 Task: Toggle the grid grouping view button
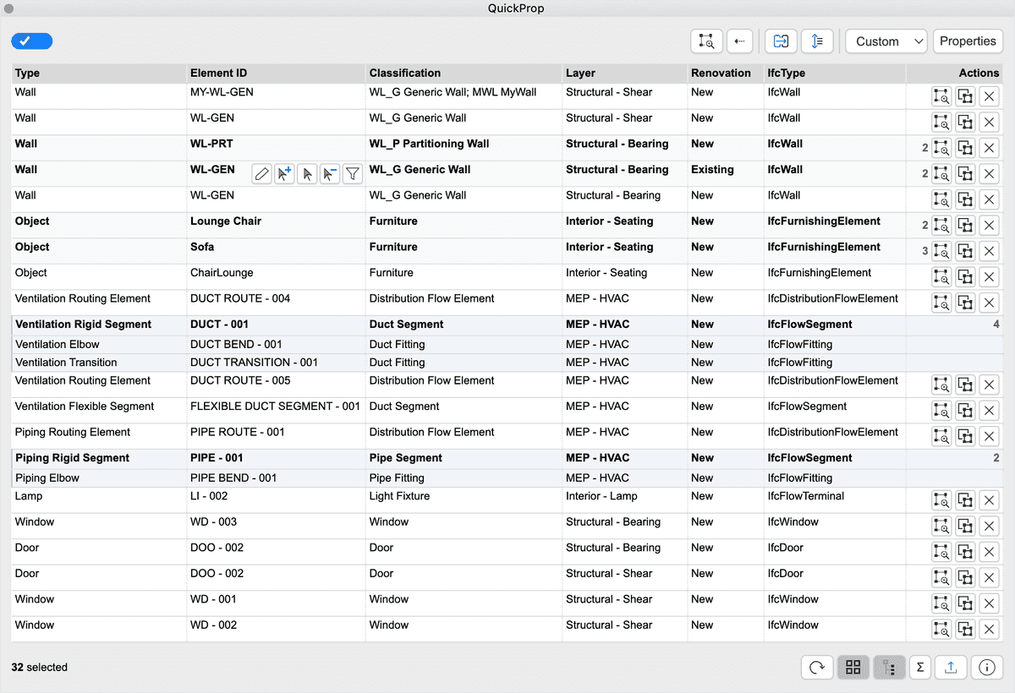pyautogui.click(x=853, y=668)
